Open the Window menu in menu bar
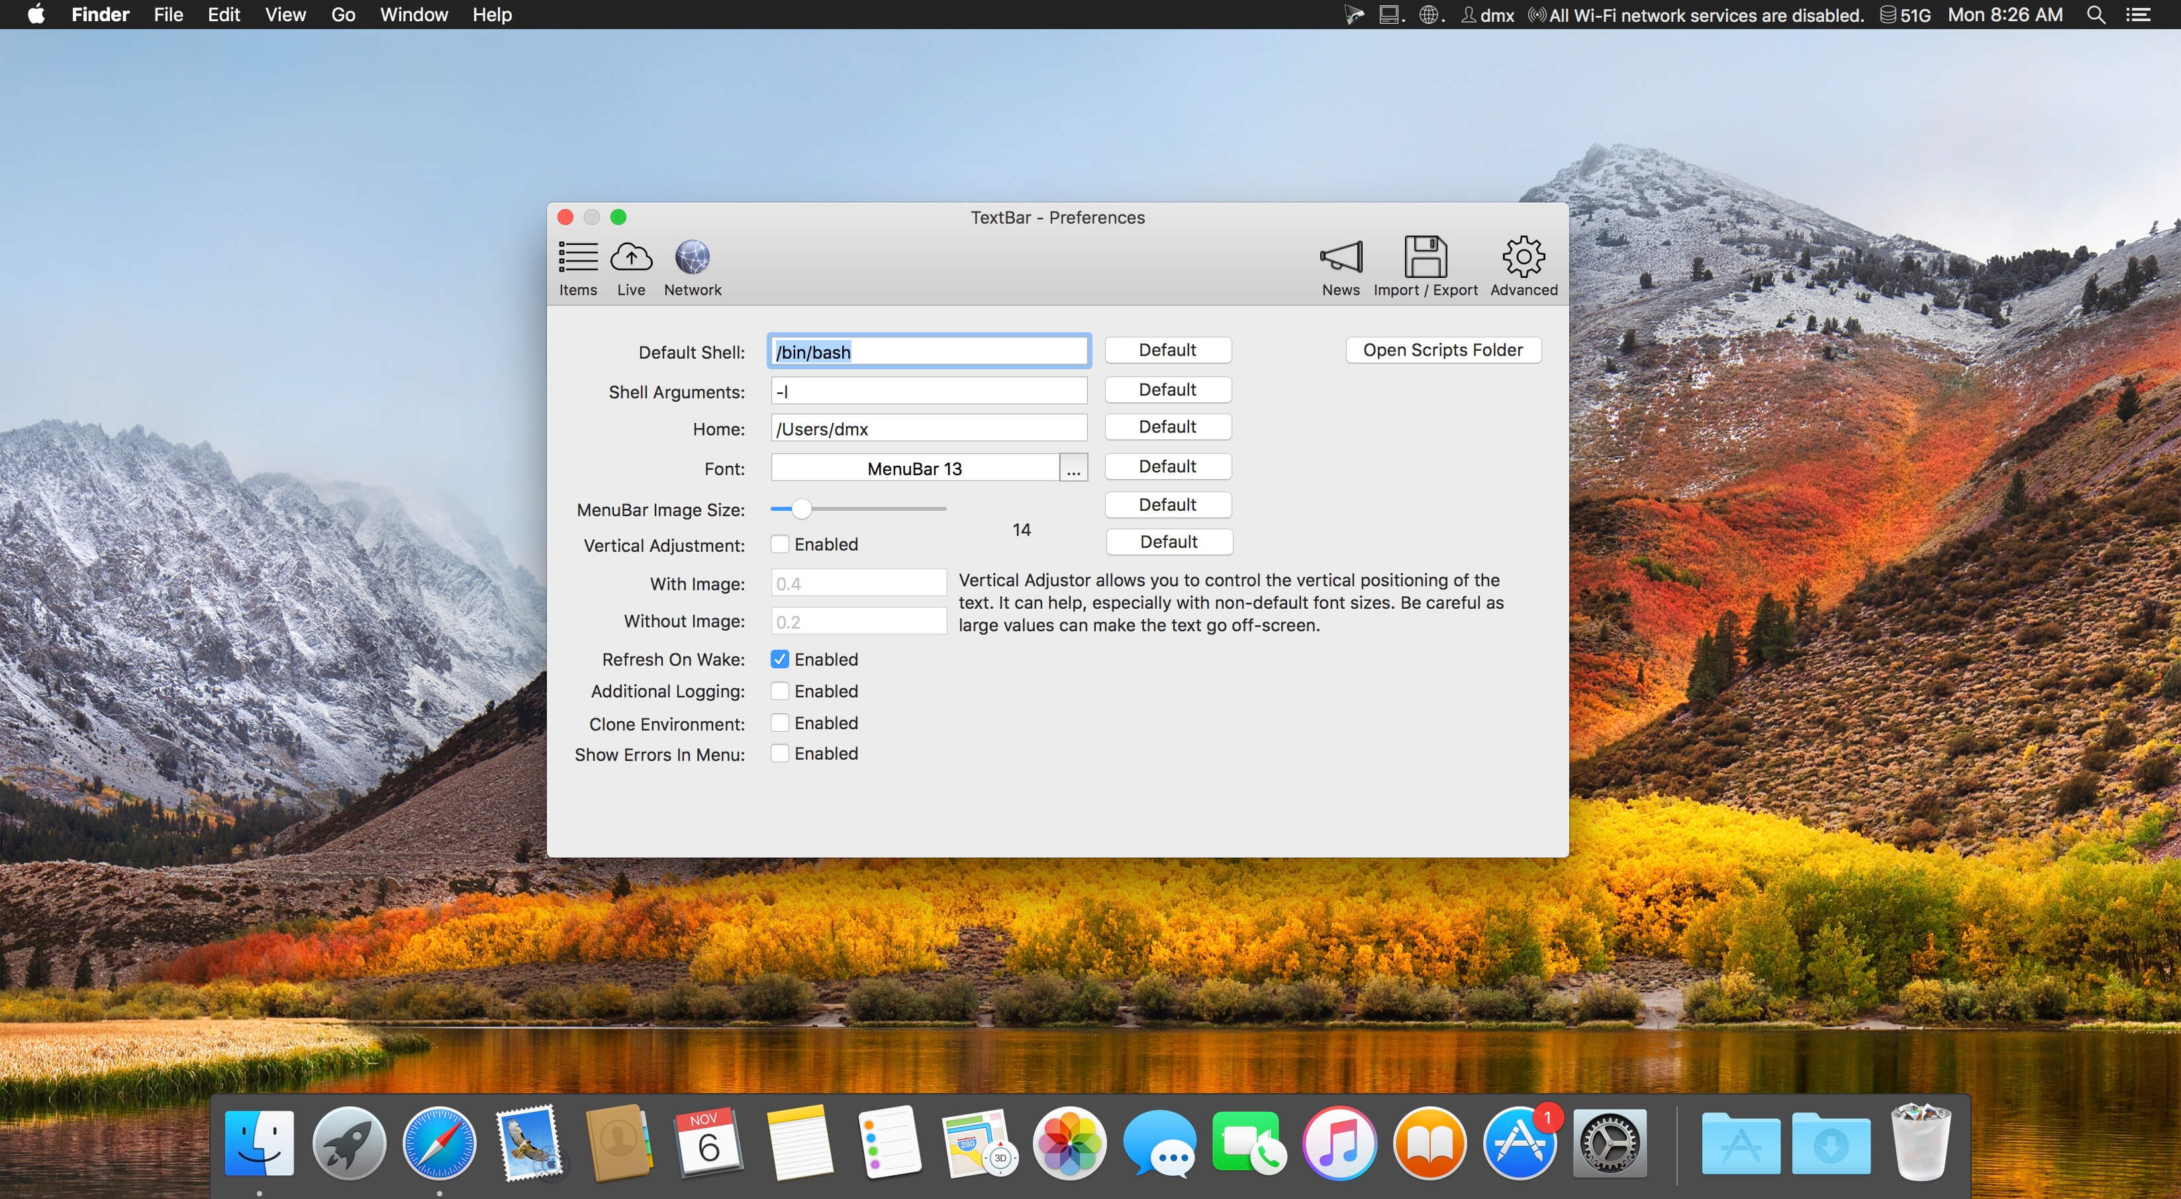 point(413,15)
